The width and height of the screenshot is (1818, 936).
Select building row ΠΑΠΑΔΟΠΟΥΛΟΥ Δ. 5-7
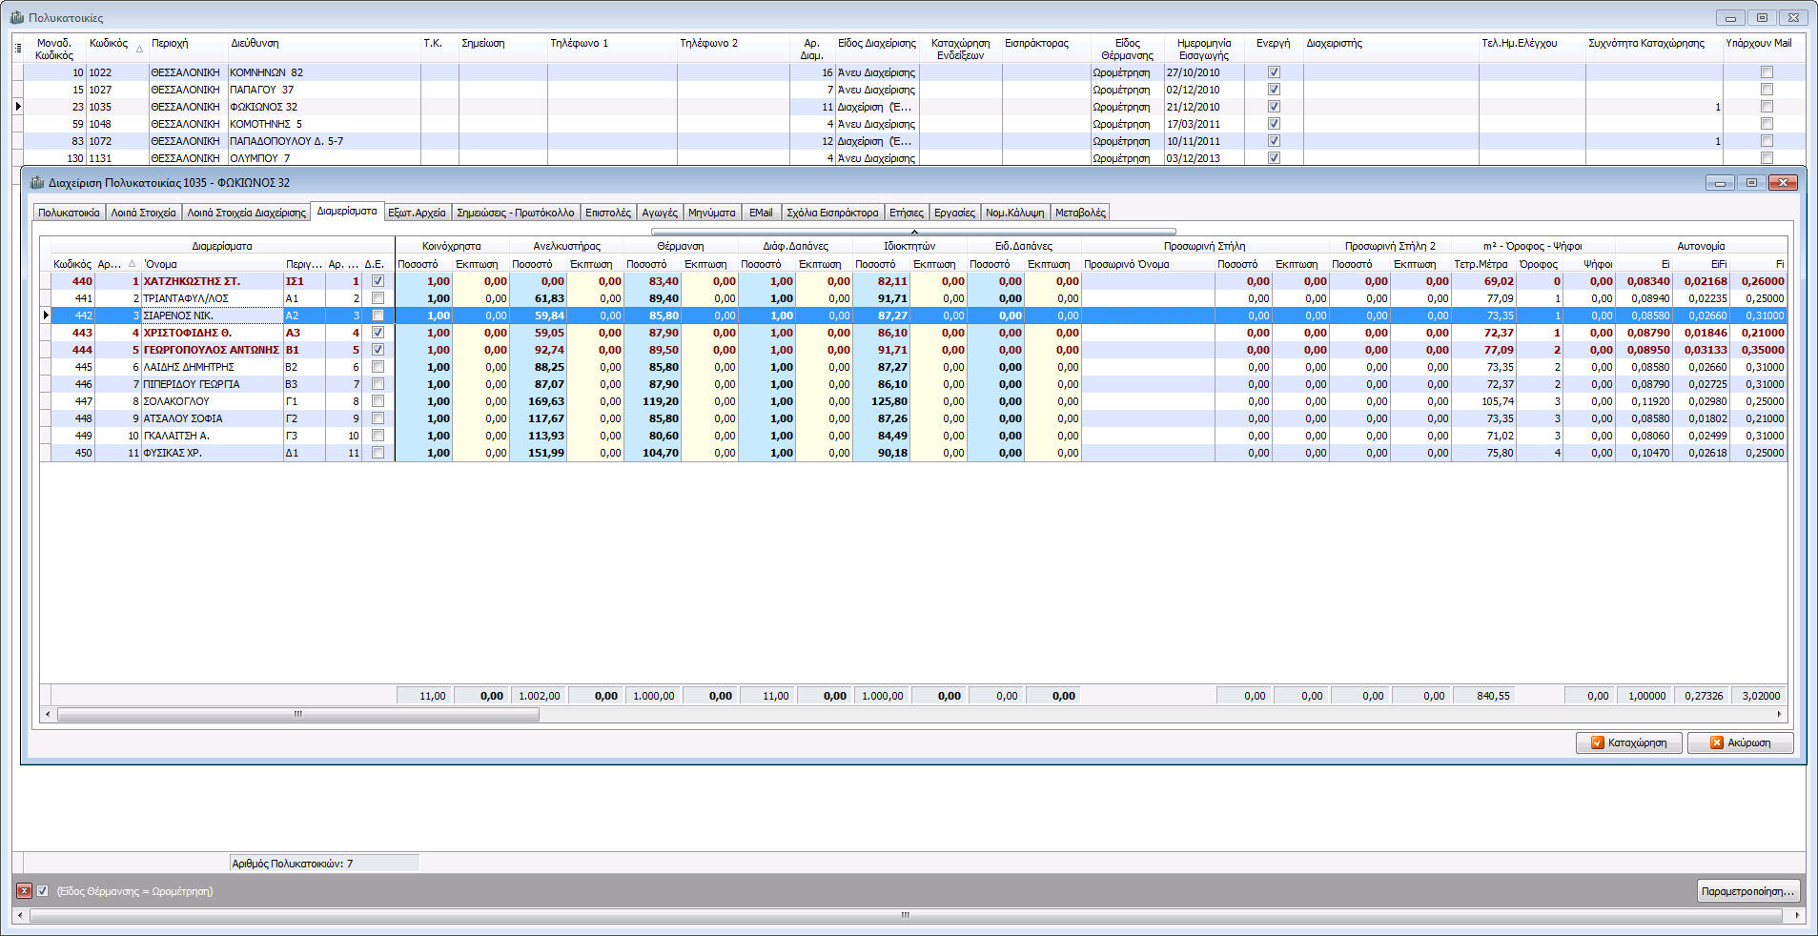pyautogui.click(x=909, y=141)
